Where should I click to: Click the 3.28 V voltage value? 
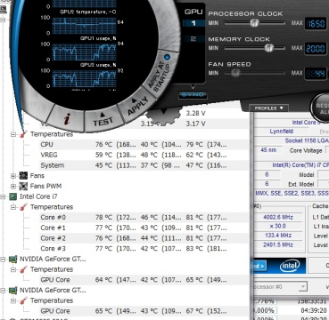pos(196,113)
